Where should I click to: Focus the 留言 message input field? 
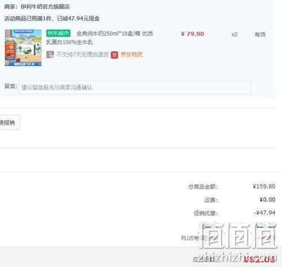(135, 87)
